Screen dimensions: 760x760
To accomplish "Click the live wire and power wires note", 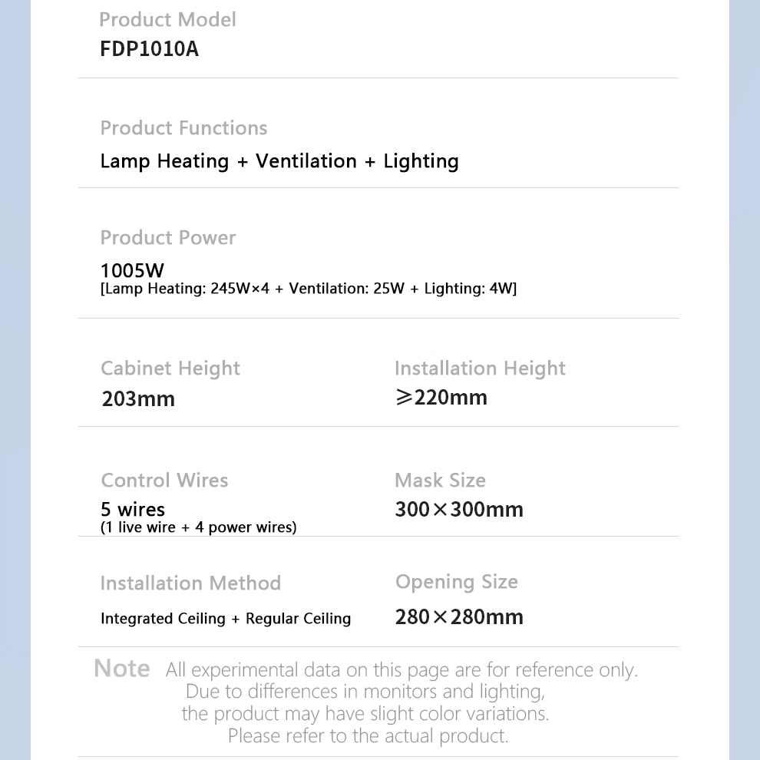I will point(198,527).
